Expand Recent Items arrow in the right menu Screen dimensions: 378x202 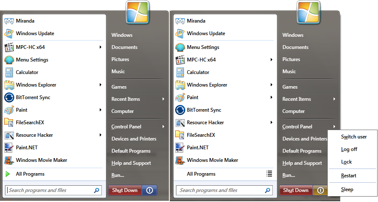[334, 99]
